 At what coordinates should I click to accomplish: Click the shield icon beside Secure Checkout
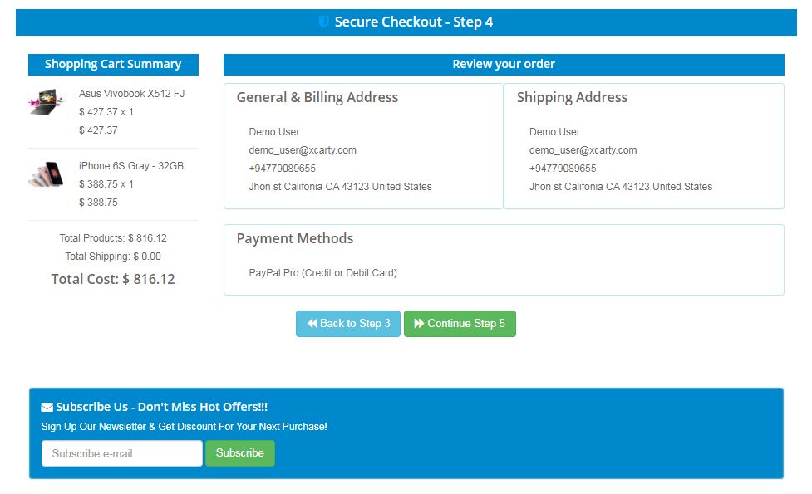pos(324,22)
